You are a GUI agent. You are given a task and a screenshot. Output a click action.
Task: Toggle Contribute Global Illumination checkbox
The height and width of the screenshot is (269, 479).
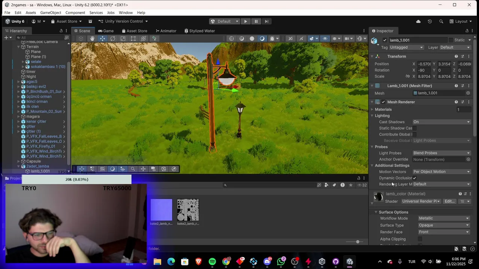pyautogui.click(x=415, y=134)
